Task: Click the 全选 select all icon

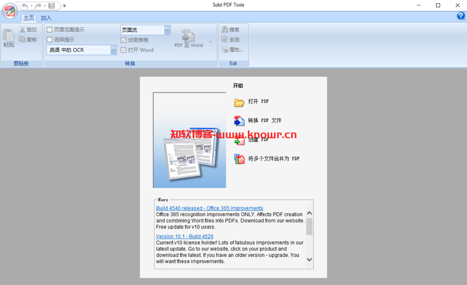Action: (x=225, y=39)
